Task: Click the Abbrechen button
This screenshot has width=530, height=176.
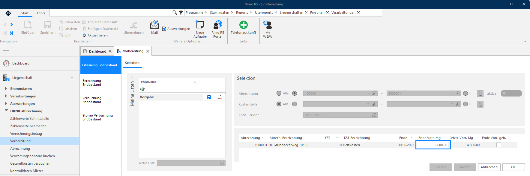Action: click(489, 167)
